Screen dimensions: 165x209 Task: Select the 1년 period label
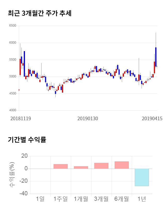coord(142,199)
